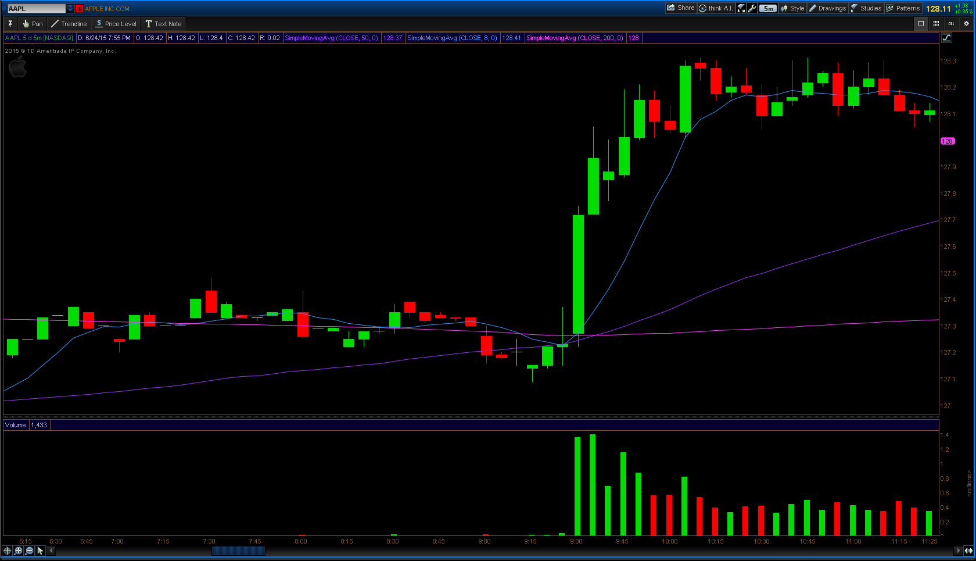This screenshot has height=561, width=976.
Task: Click the expand time axis icon
Action: (x=968, y=551)
